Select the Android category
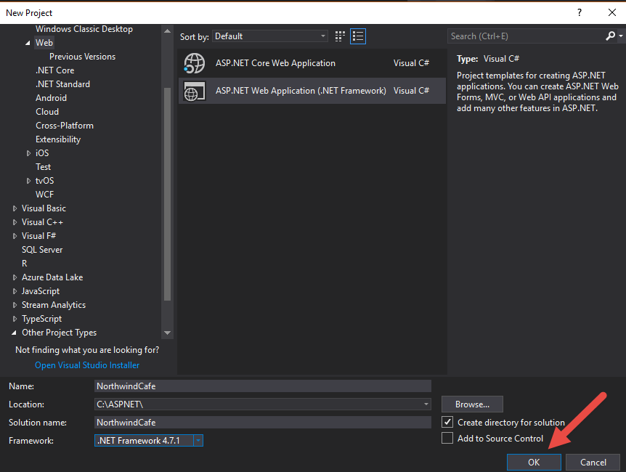Screen dimensions: 626x472 pos(51,98)
